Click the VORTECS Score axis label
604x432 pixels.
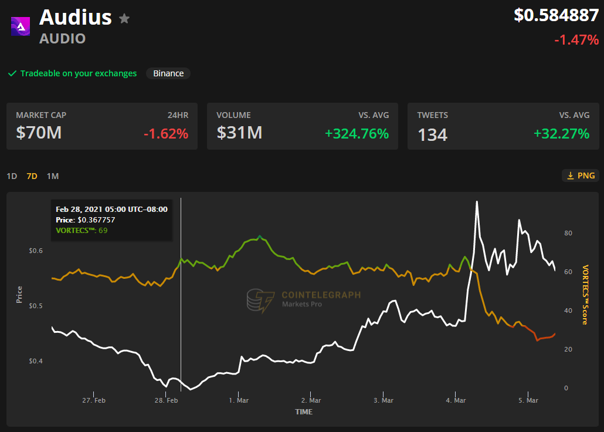(x=585, y=295)
